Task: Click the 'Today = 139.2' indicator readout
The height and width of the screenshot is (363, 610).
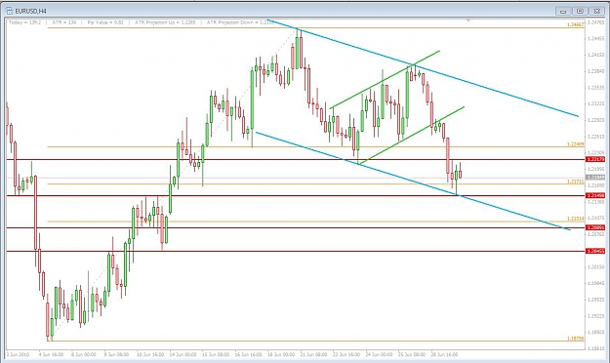Action: pos(25,22)
